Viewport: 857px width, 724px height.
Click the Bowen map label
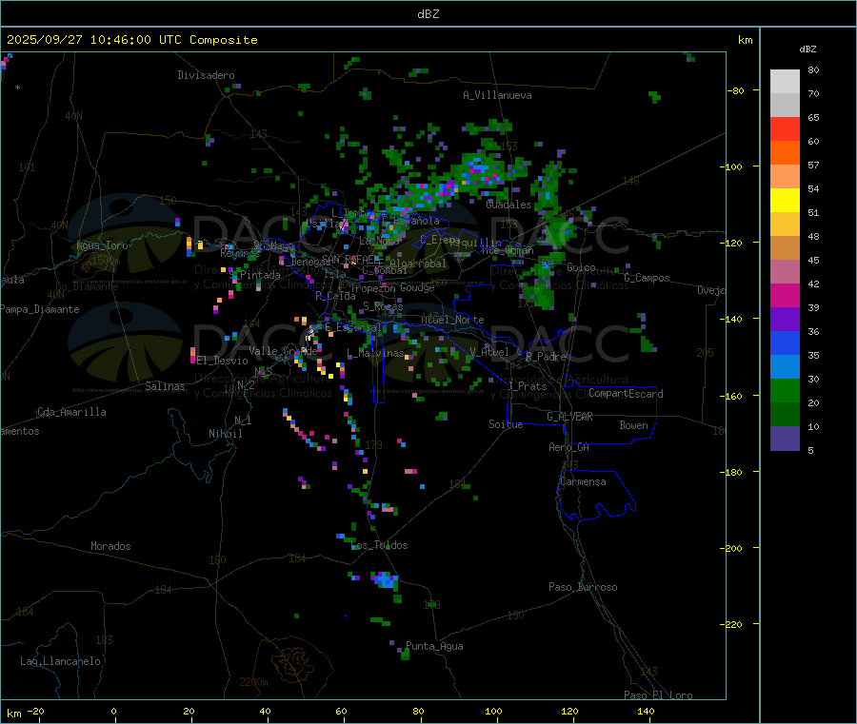coord(633,425)
